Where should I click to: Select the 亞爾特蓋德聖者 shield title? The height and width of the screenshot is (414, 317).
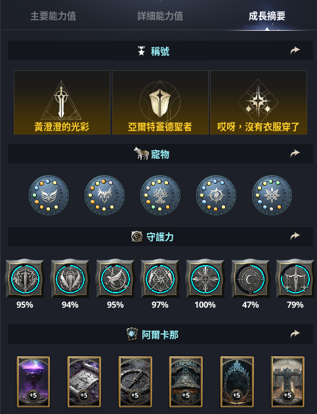point(160,102)
